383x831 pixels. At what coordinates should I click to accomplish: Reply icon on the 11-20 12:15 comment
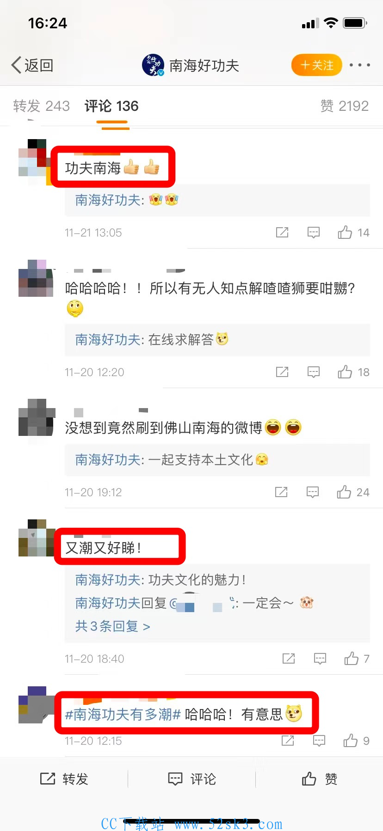pos(319,741)
